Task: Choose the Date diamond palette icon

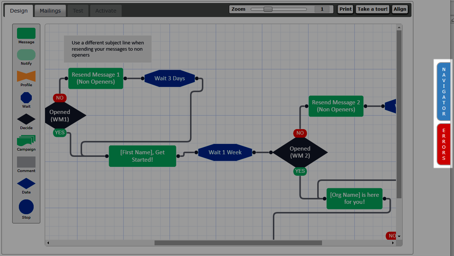Action: pyautogui.click(x=26, y=183)
